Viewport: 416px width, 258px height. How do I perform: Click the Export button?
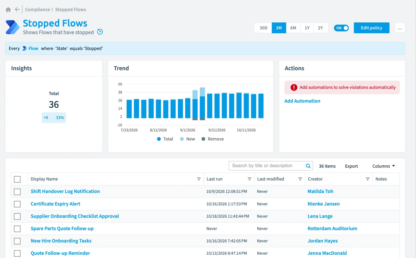[351, 166]
